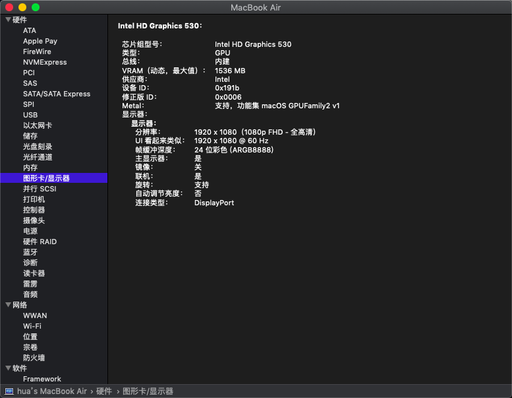The height and width of the screenshot is (398, 512).
Task: Click 硬件 in the bottom path bar
Action: click(x=104, y=391)
